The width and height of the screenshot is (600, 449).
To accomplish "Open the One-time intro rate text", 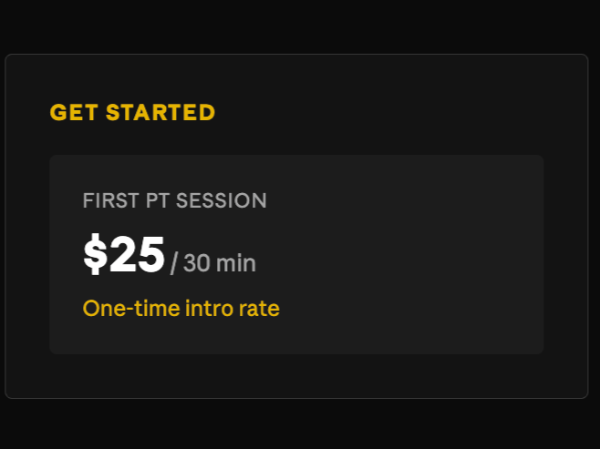I will 181,309.
